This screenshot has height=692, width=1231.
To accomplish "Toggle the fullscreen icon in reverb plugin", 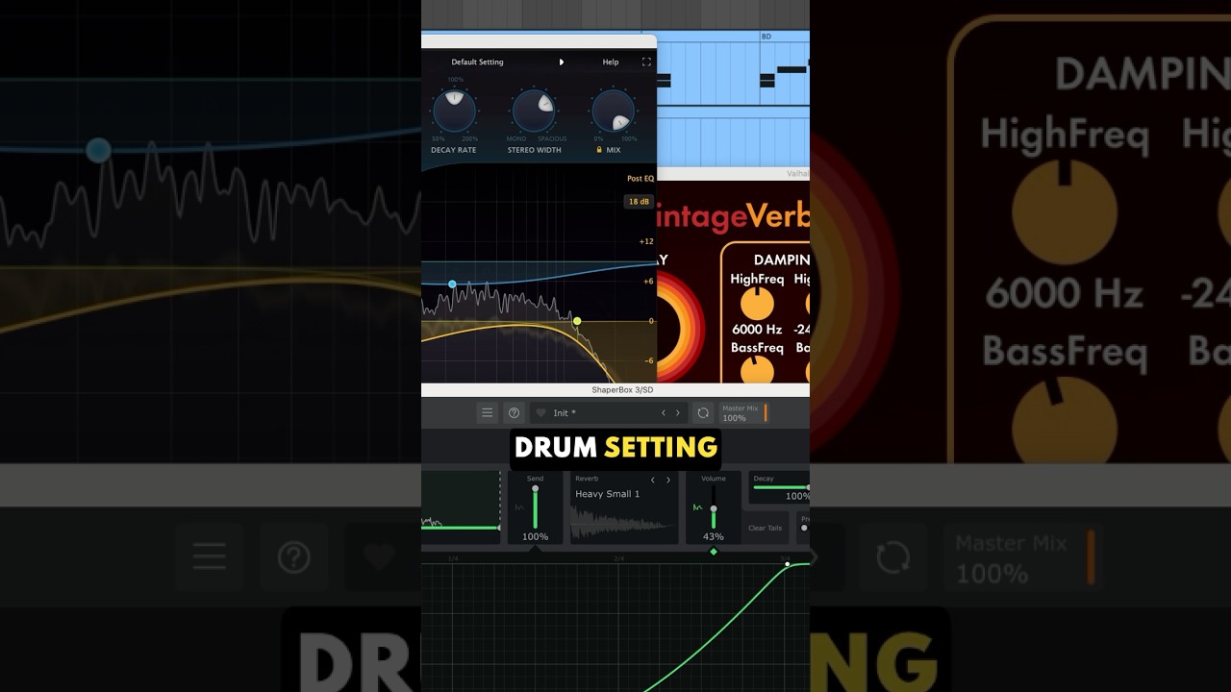I will pos(646,62).
